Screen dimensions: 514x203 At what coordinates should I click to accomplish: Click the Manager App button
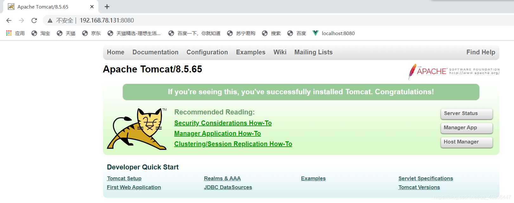467,128
